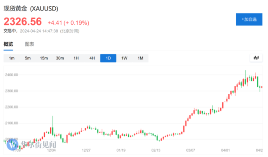Viewport: 268px width, 157px height.
Task: Switch chart to 1M interval
Action: click(141, 58)
